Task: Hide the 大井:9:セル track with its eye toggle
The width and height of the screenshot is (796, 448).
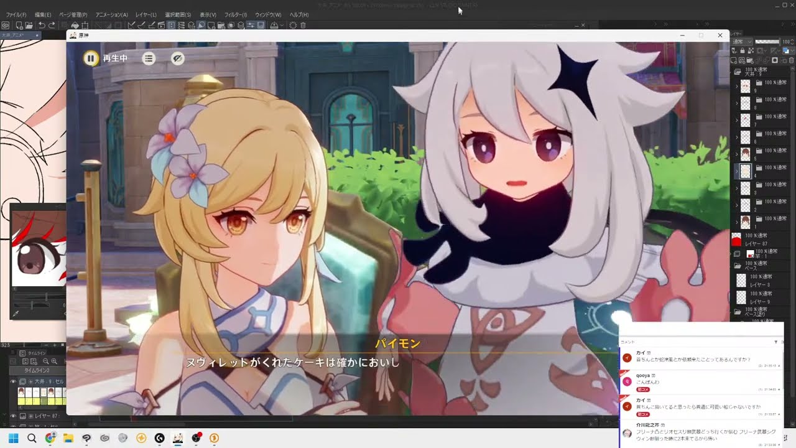Action: tap(13, 381)
